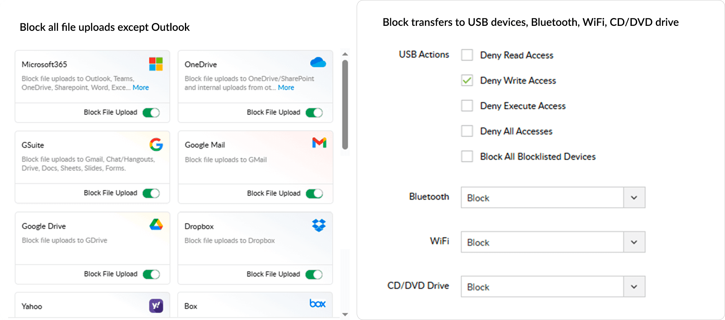Click the More link in OneDrive description

(286, 87)
